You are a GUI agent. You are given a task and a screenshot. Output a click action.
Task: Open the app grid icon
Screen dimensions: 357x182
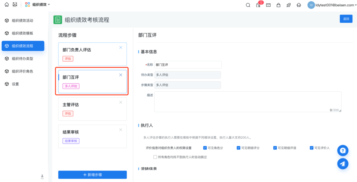[x=27, y=5]
